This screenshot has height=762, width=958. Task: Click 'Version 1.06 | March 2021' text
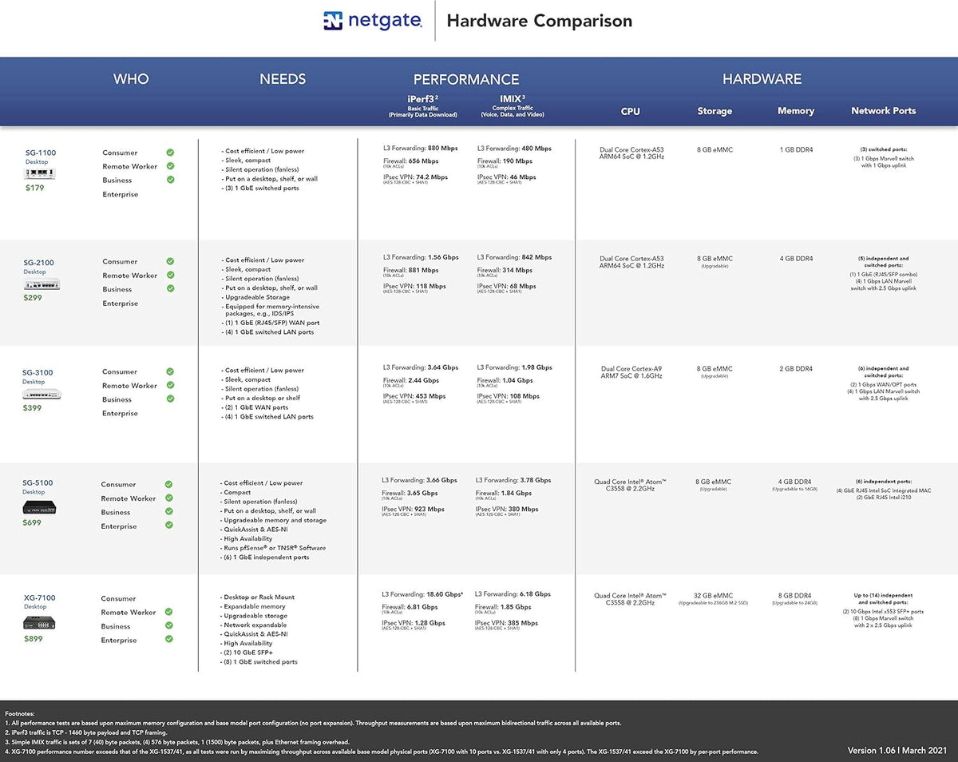899,750
